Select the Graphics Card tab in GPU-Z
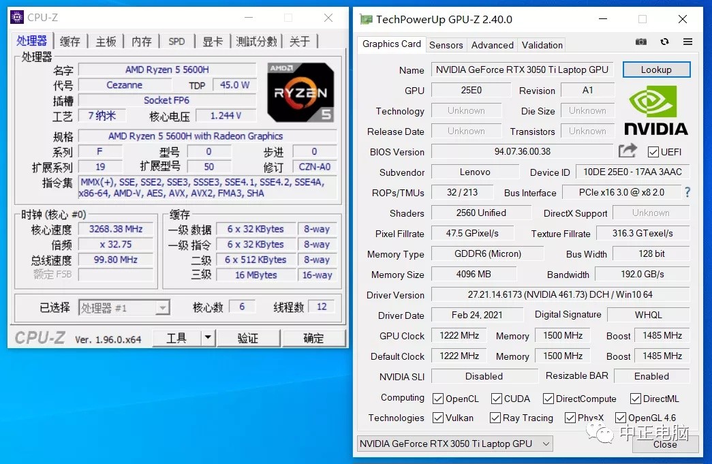 pyautogui.click(x=391, y=44)
